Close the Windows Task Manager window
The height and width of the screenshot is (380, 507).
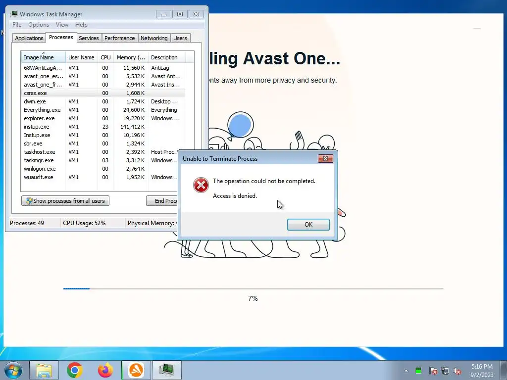coord(196,14)
